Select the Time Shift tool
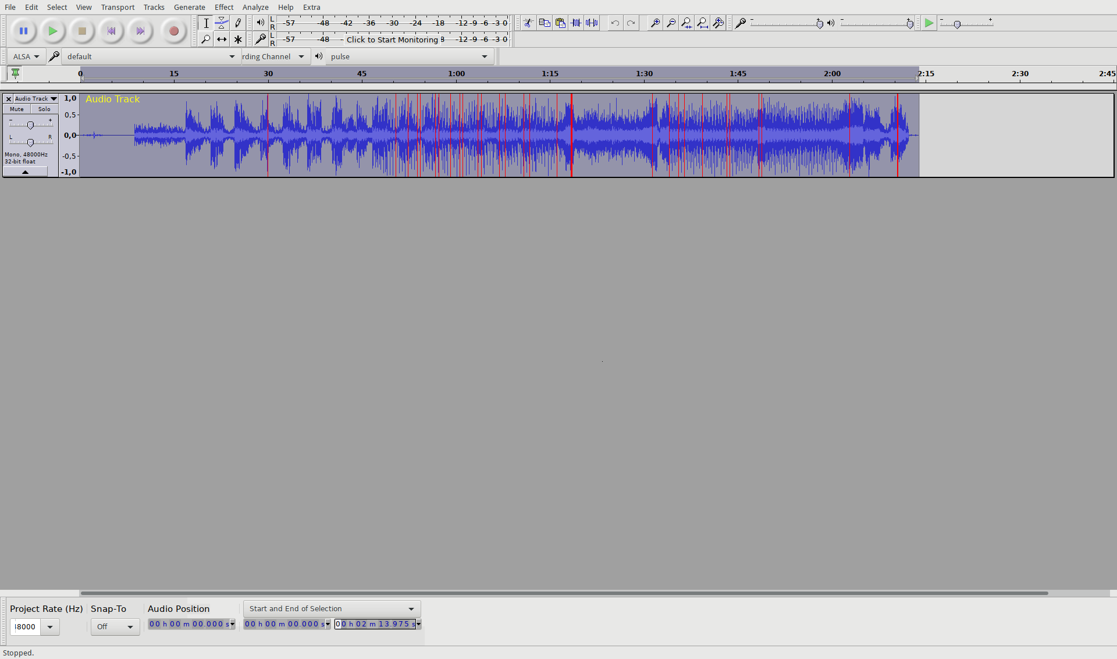The height and width of the screenshot is (659, 1117). pyautogui.click(x=222, y=40)
